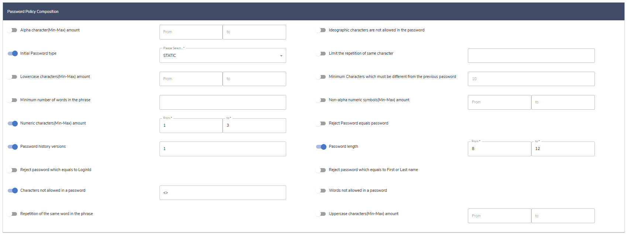Toggle Limit the repetition of same character
This screenshot has height=235, width=627.
click(x=321, y=54)
